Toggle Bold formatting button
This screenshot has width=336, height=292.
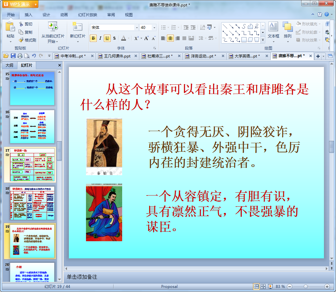tap(93, 38)
